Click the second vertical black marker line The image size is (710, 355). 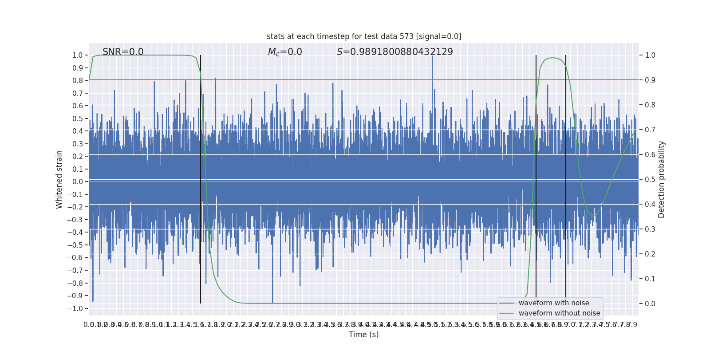pyautogui.click(x=536, y=179)
